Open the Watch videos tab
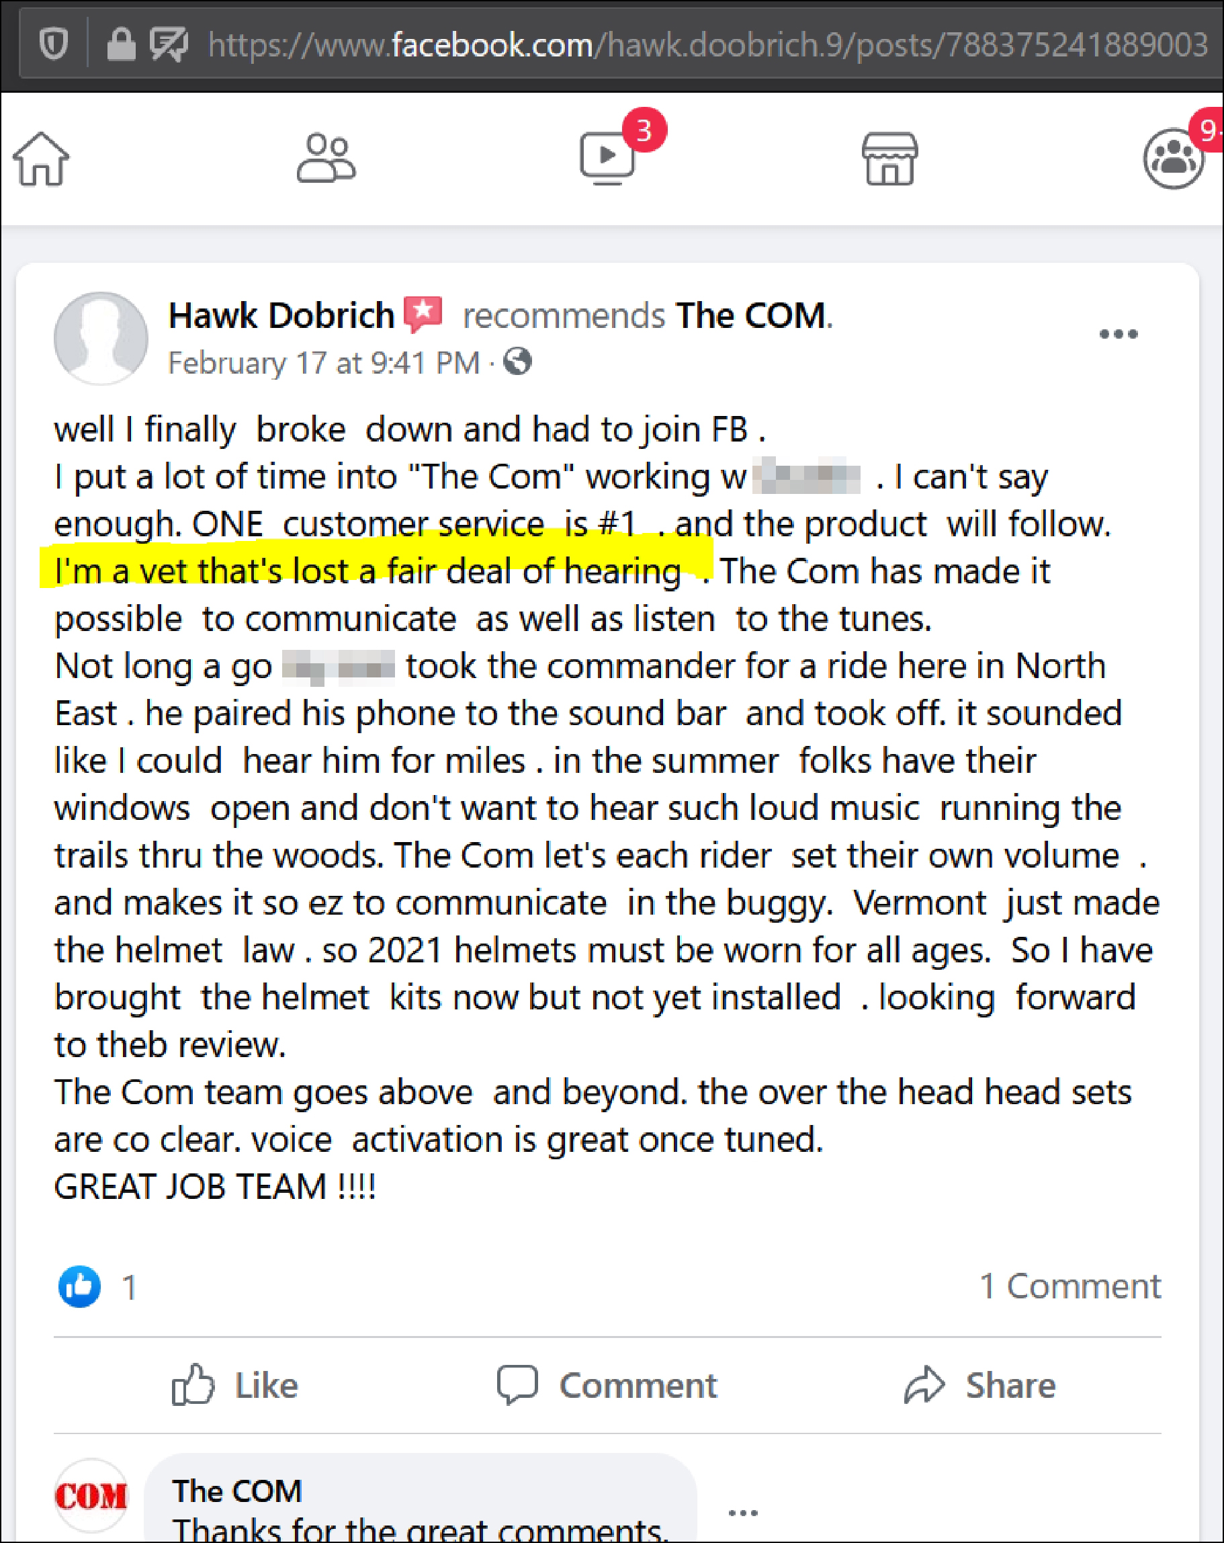The height and width of the screenshot is (1543, 1224). pyautogui.click(x=607, y=157)
